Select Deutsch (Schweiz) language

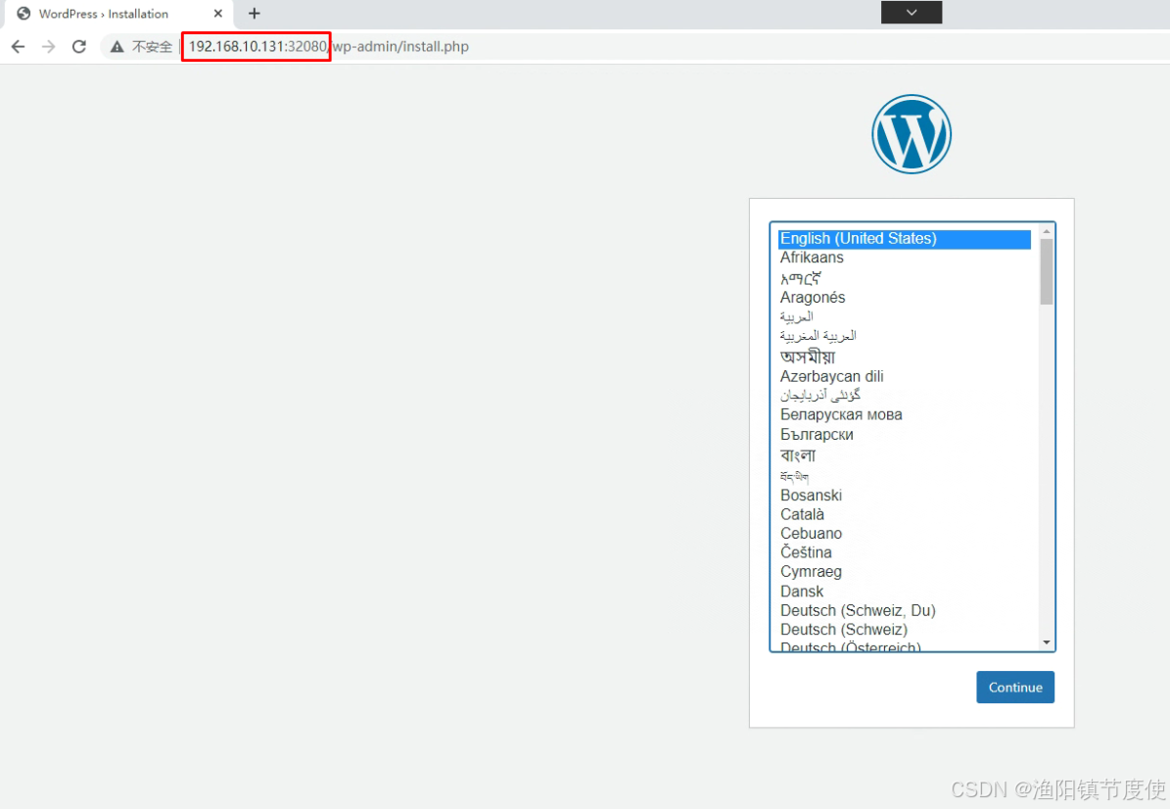point(905,630)
